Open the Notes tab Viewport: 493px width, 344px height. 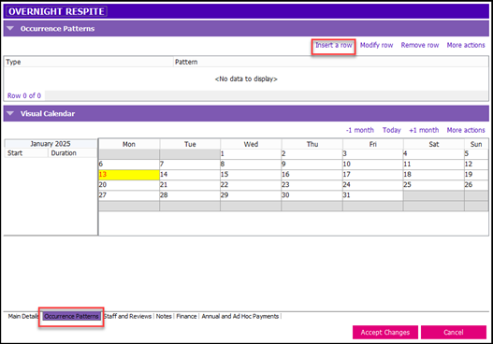click(164, 316)
